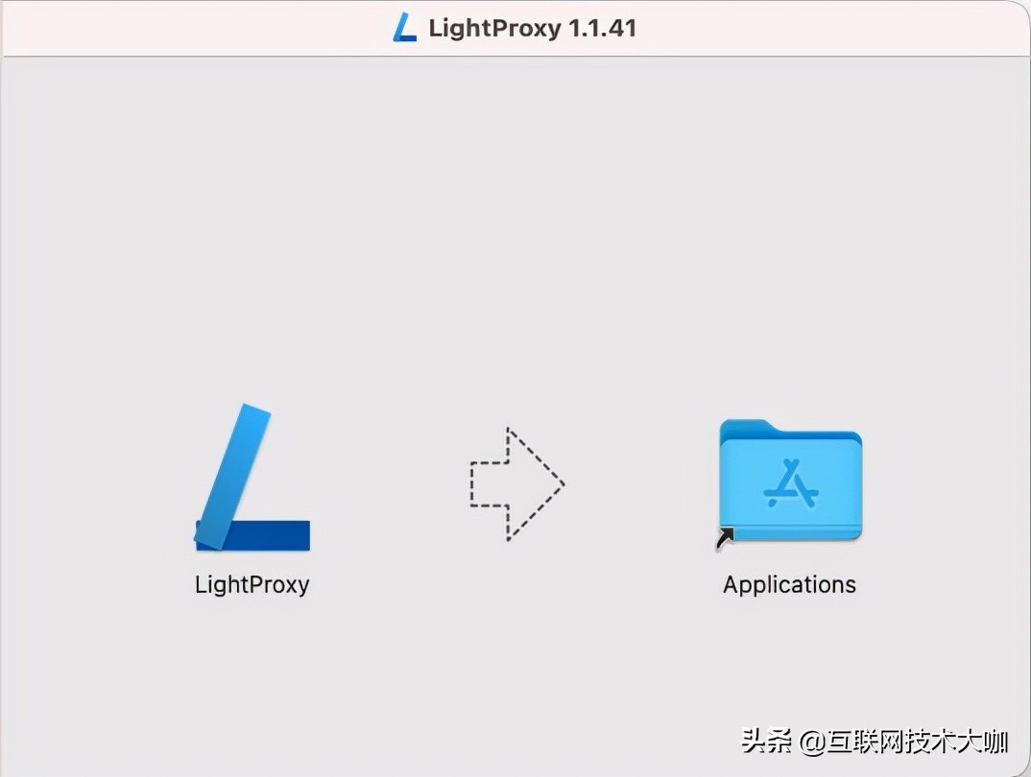Viewport: 1031px width, 777px height.
Task: Select the LightProxy app icon
Action: (252, 477)
